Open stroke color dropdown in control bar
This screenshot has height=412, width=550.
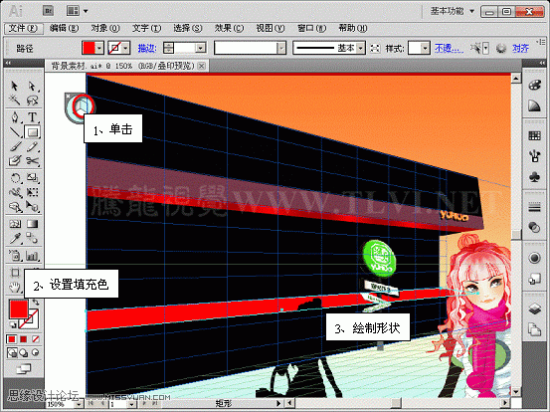pos(126,48)
